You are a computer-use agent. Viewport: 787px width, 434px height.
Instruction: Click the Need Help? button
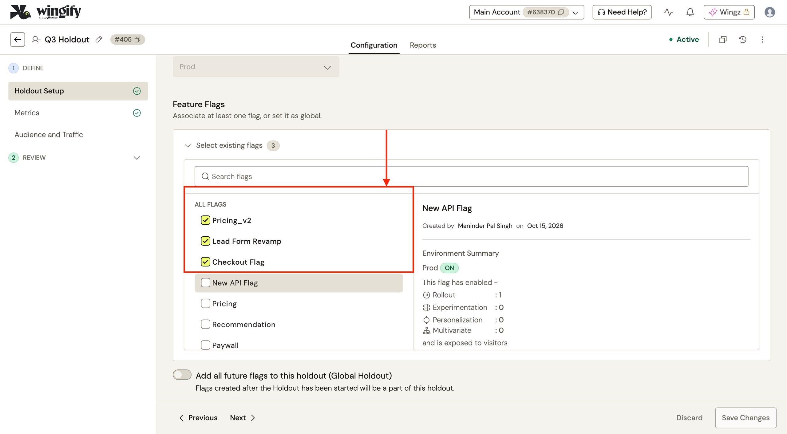[622, 12]
